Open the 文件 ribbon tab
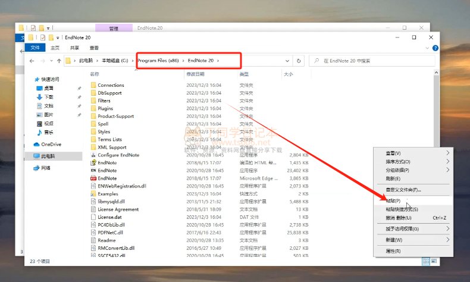This screenshot has height=282, width=470. pyautogui.click(x=35, y=48)
